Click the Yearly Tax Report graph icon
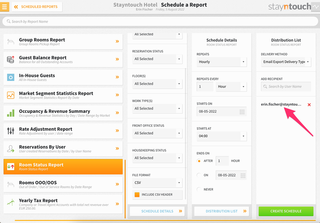320x223 pixels. click(x=11, y=202)
